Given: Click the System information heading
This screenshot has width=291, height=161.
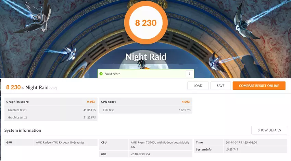Looking at the screenshot, I should click(23, 130).
